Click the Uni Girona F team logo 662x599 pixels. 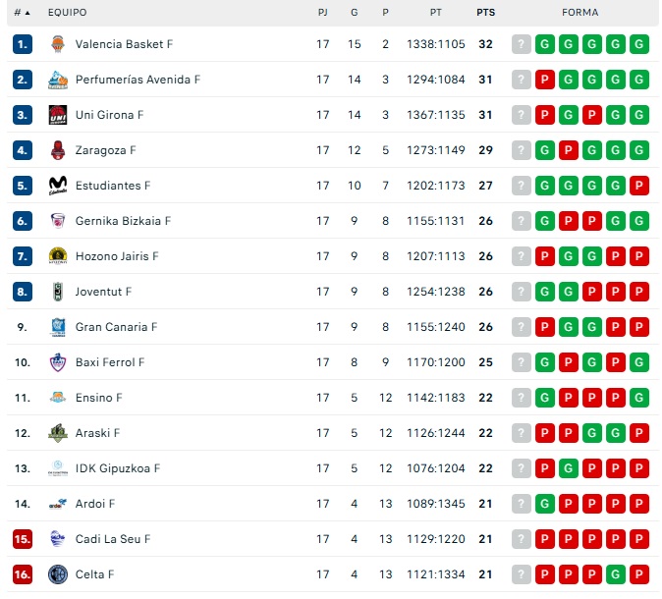click(x=58, y=115)
